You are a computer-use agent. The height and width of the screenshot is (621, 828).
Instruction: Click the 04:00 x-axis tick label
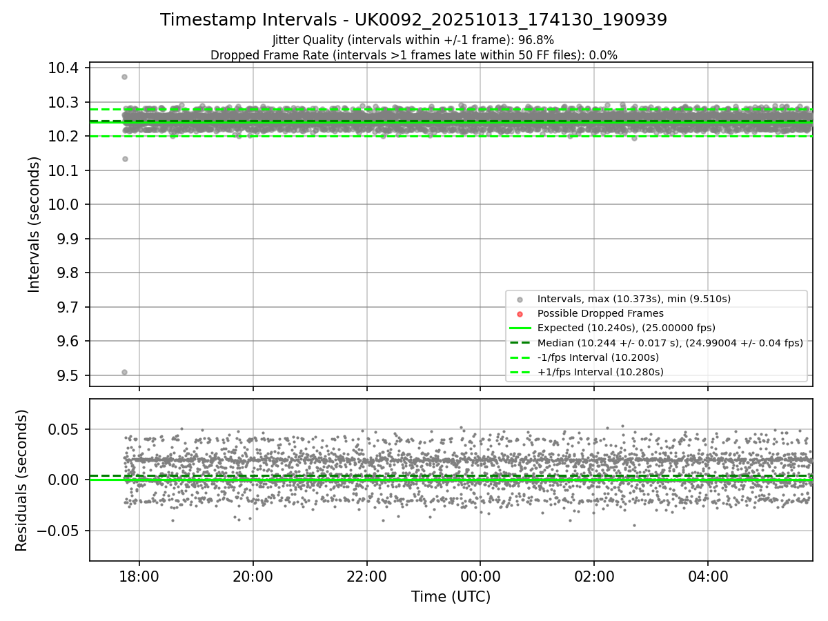coord(708,575)
